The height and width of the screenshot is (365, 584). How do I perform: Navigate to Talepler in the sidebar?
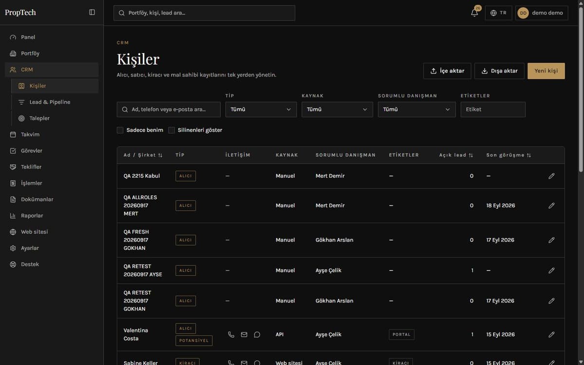coord(55,118)
